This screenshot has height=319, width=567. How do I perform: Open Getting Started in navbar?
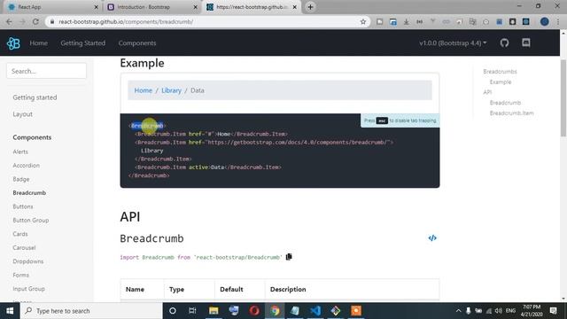[82, 43]
